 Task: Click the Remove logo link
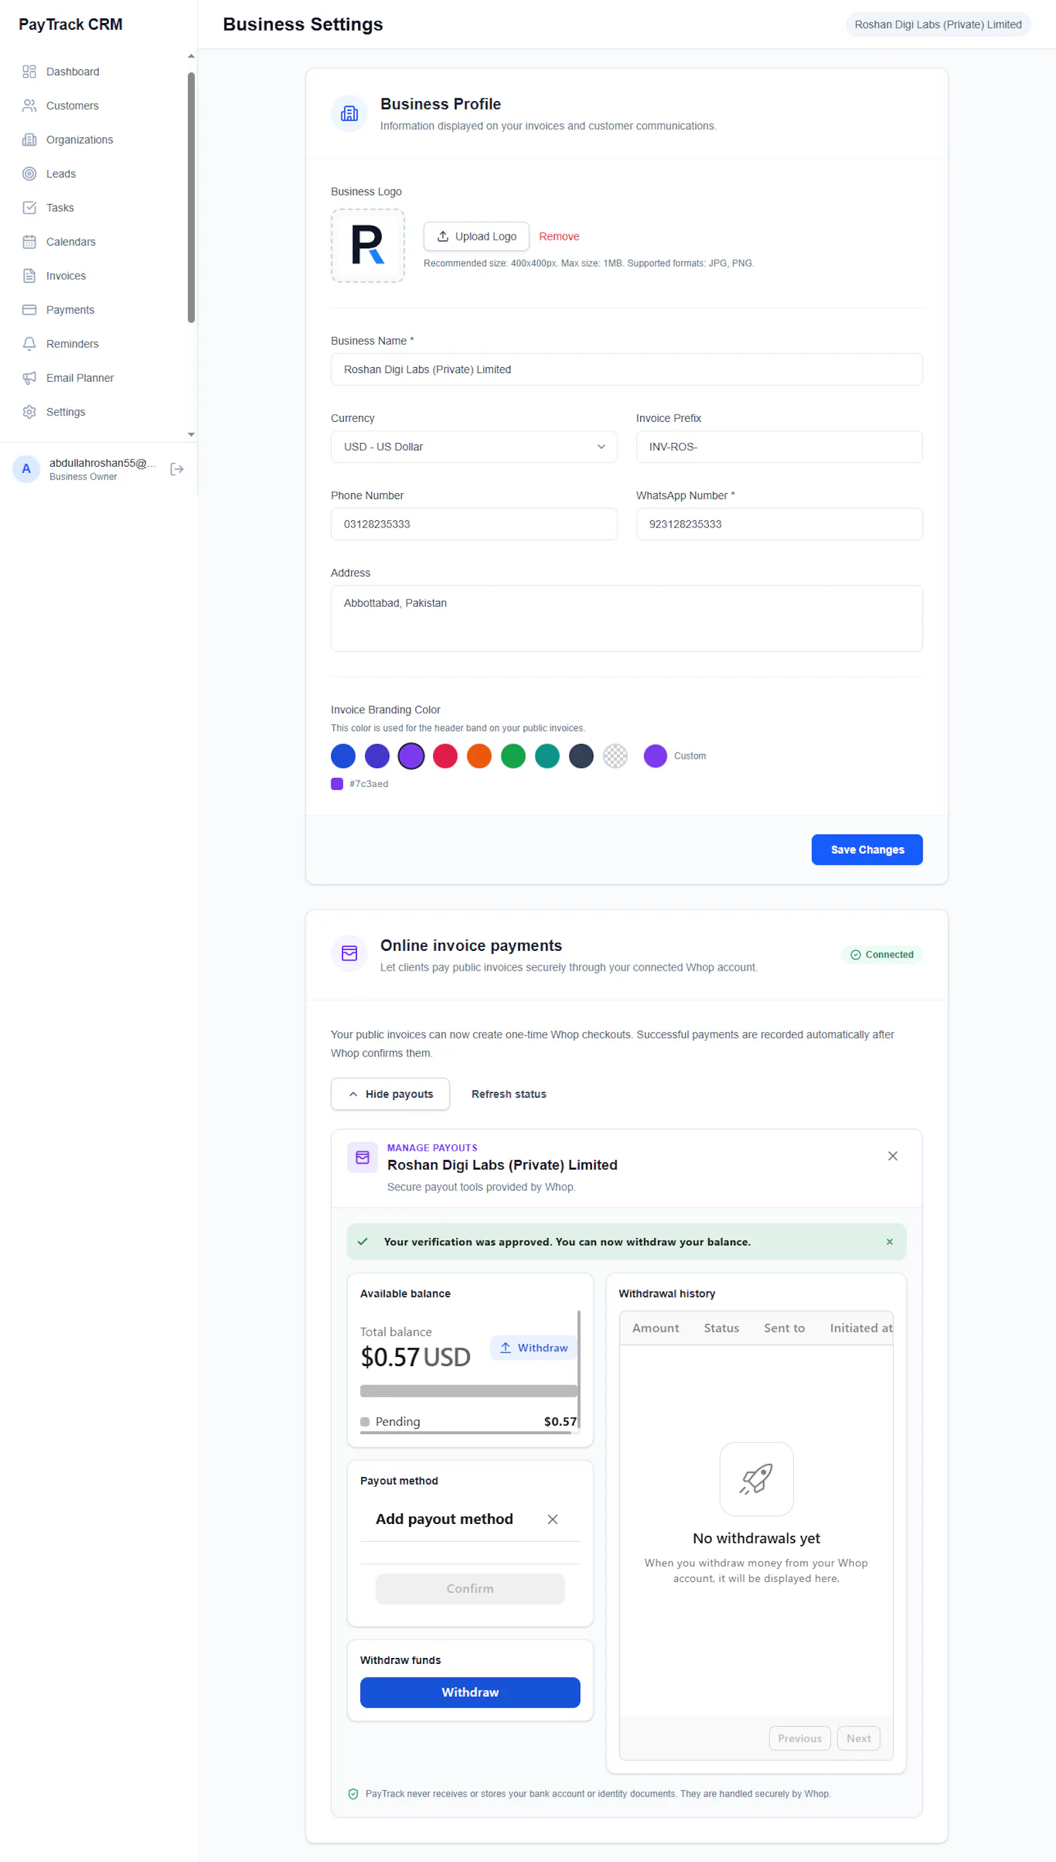click(558, 236)
